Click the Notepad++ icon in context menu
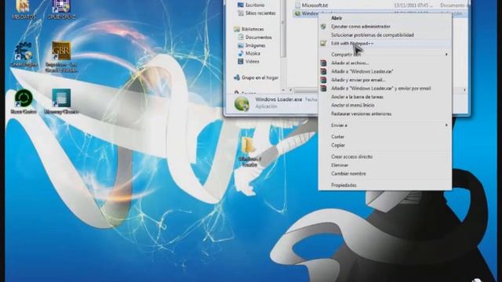The width and height of the screenshot is (502, 282). tap(323, 43)
